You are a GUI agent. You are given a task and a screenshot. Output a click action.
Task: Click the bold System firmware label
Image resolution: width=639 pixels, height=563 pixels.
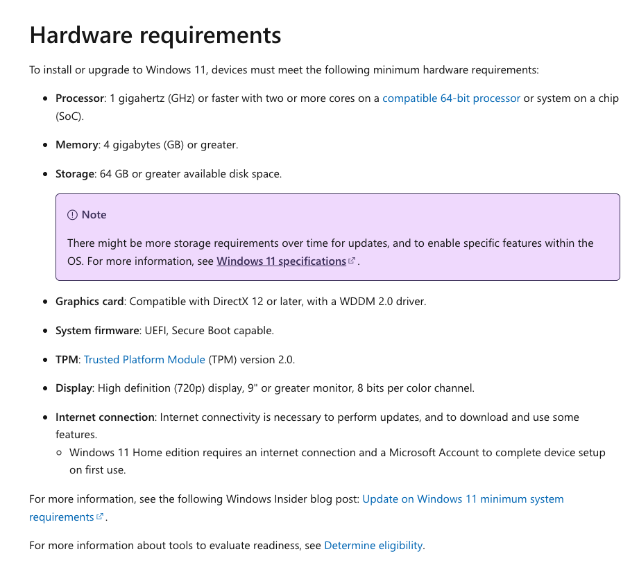(x=97, y=331)
